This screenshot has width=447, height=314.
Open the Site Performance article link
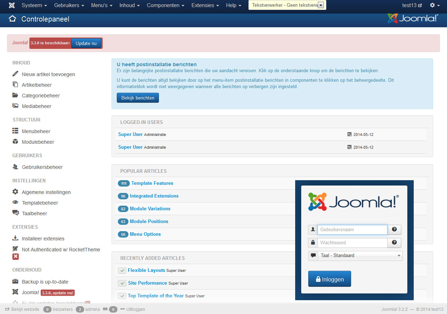click(148, 283)
